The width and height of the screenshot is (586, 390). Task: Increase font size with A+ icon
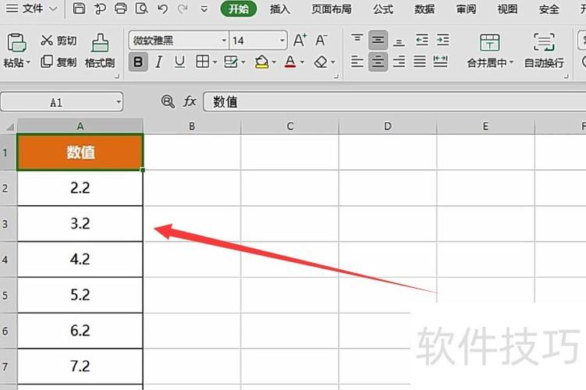pyautogui.click(x=300, y=40)
